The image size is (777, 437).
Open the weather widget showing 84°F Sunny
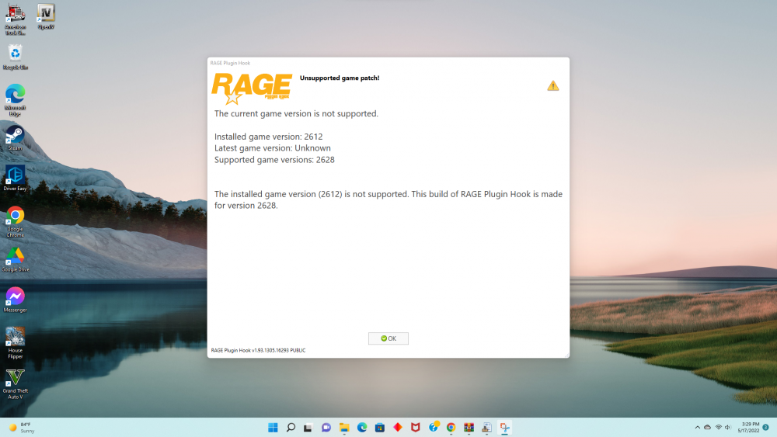coord(22,428)
